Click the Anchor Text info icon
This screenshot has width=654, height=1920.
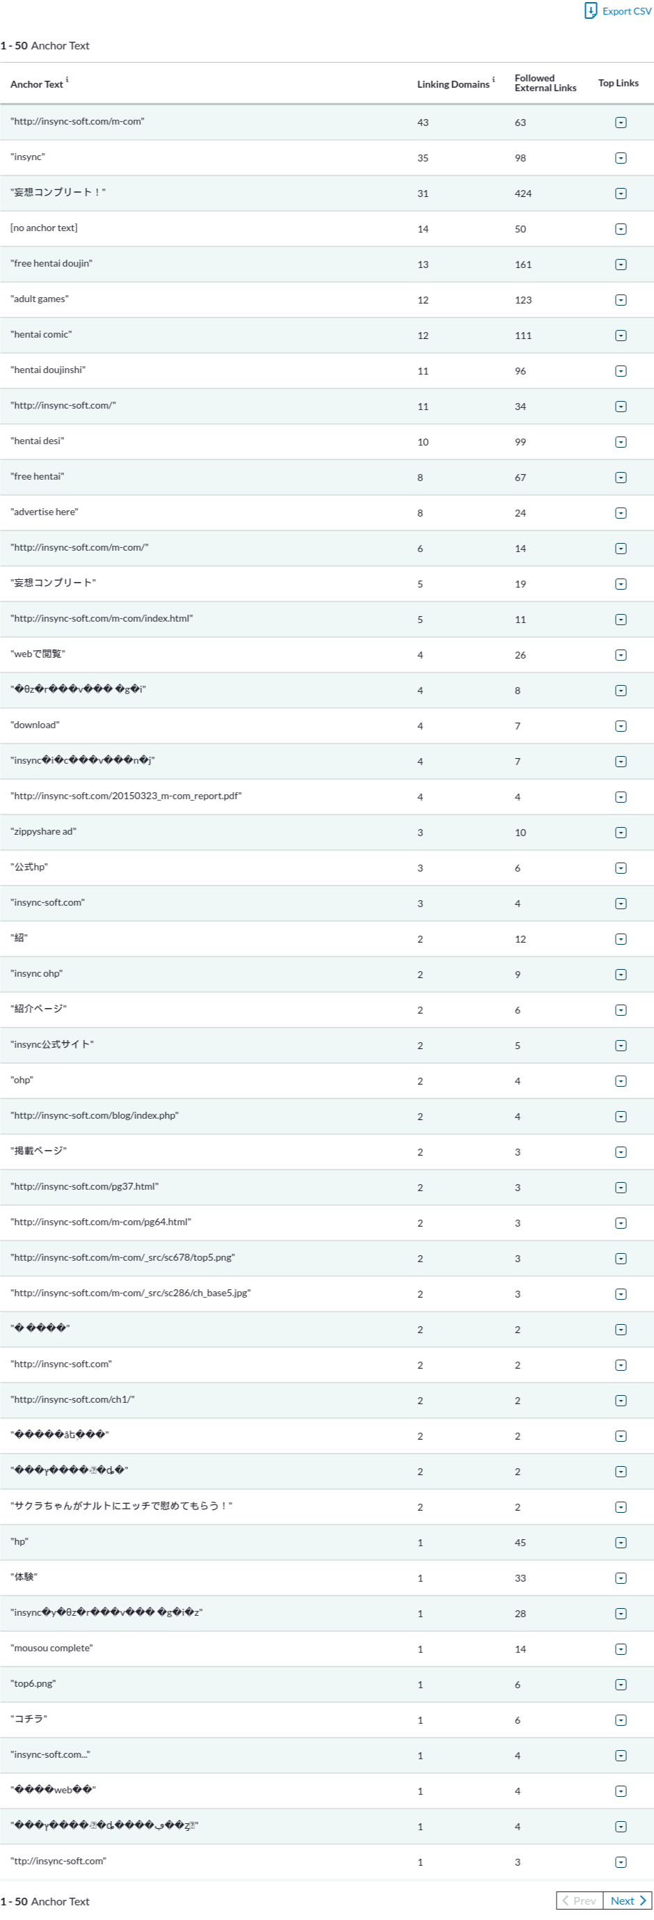tap(67, 80)
